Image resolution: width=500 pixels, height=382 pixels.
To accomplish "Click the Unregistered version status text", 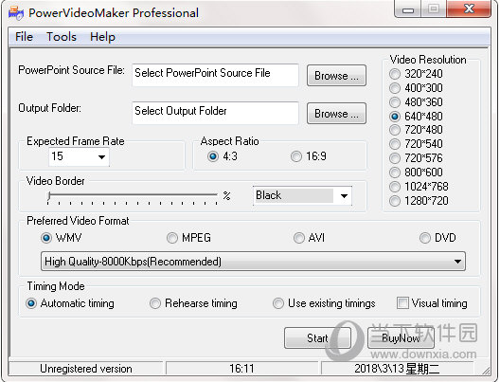I will (86, 369).
